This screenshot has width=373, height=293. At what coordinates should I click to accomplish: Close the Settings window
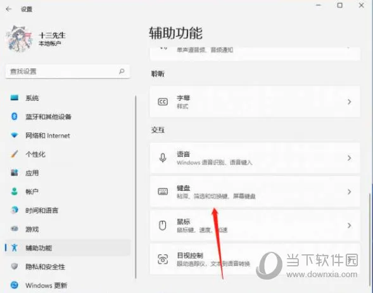[361, 5]
